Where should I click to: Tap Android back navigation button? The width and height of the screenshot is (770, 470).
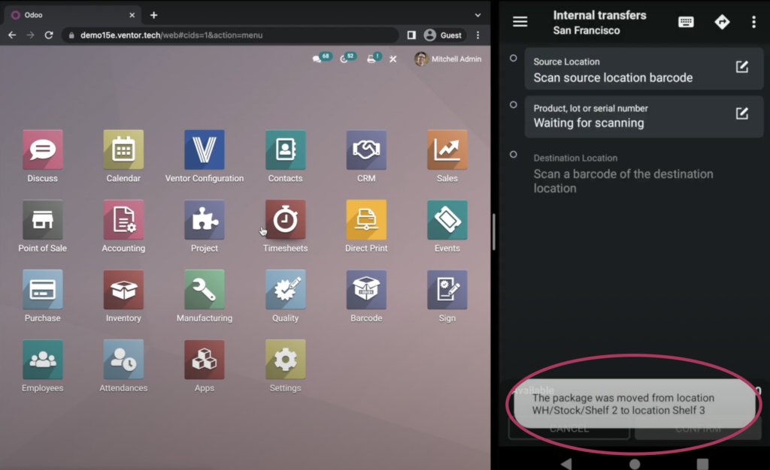[567, 464]
